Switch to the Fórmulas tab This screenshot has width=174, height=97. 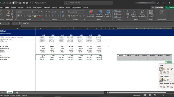(x=47, y=7)
